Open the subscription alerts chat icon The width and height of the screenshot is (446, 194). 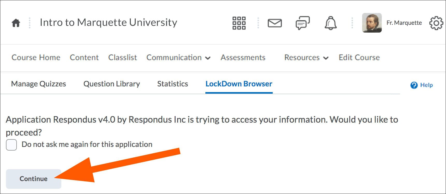303,23
